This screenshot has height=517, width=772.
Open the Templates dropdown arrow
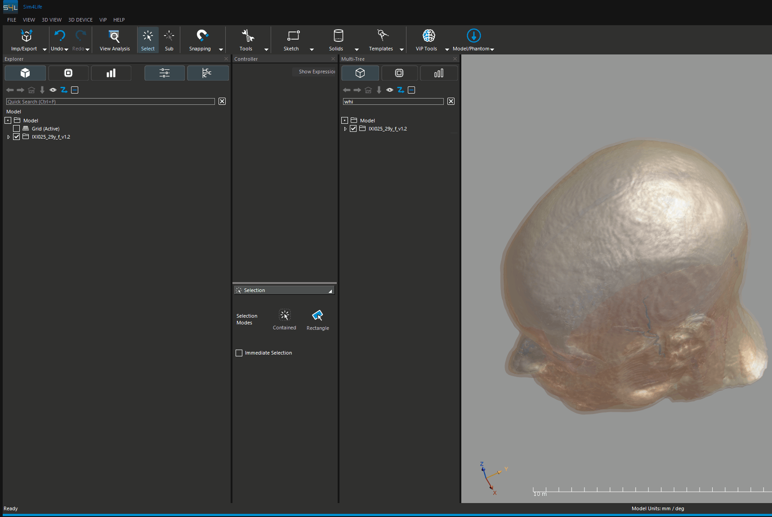point(401,50)
